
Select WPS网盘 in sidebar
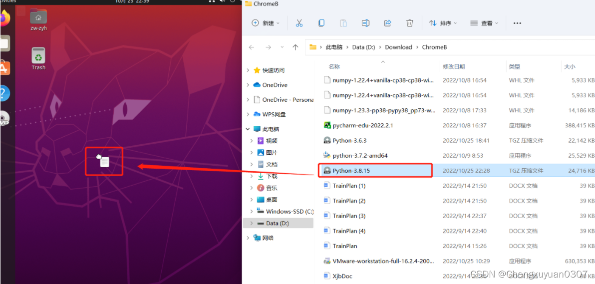click(x=270, y=114)
